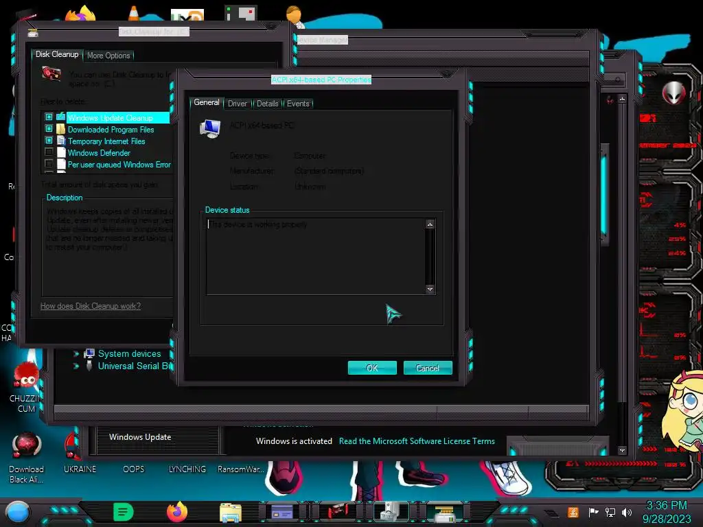Switch to the purple window taskbar item

(282, 512)
